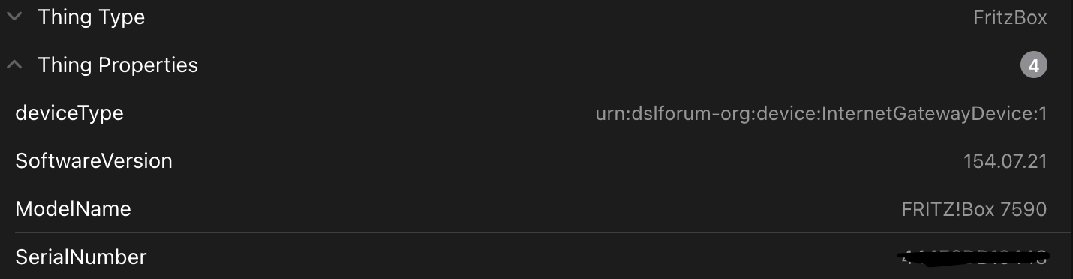The image size is (1073, 279).
Task: Click the properties count badge showing 4
Action: pyautogui.click(x=1033, y=66)
